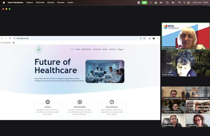Click the Teams status icon in menu bar
210x136 pixels.
(156, 2)
